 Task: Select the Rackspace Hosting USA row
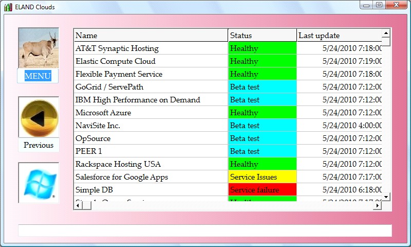click(x=151, y=164)
